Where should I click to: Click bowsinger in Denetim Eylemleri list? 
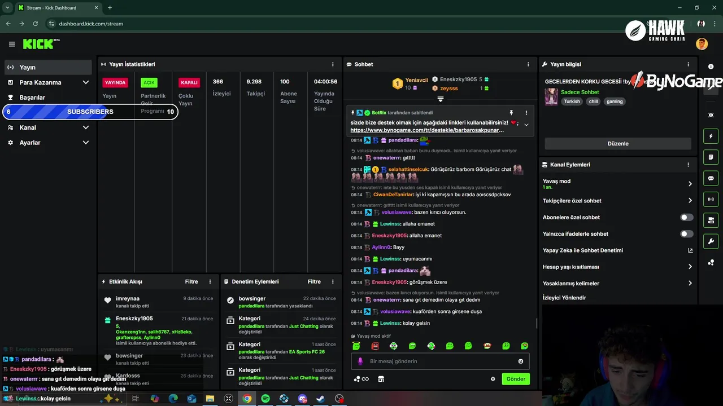click(x=252, y=298)
